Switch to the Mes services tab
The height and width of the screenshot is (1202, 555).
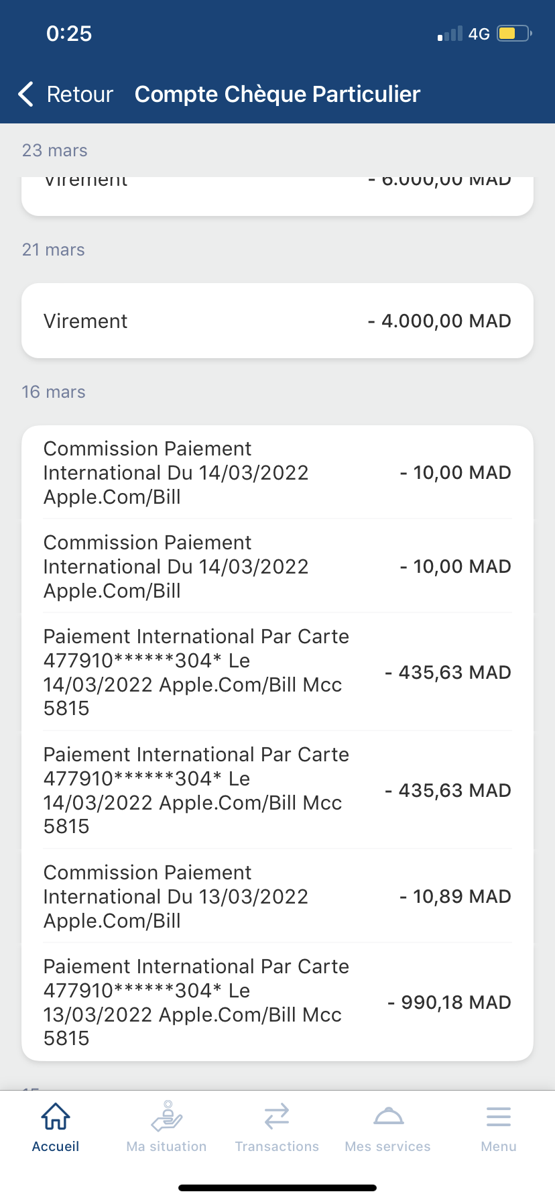click(x=388, y=1146)
